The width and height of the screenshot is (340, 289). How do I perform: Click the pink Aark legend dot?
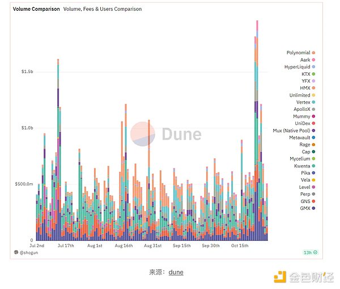(314, 60)
